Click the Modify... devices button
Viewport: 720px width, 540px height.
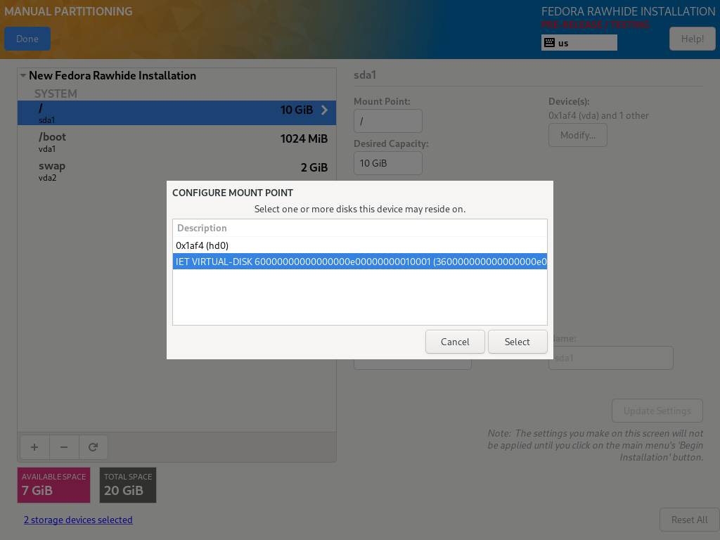pyautogui.click(x=578, y=136)
